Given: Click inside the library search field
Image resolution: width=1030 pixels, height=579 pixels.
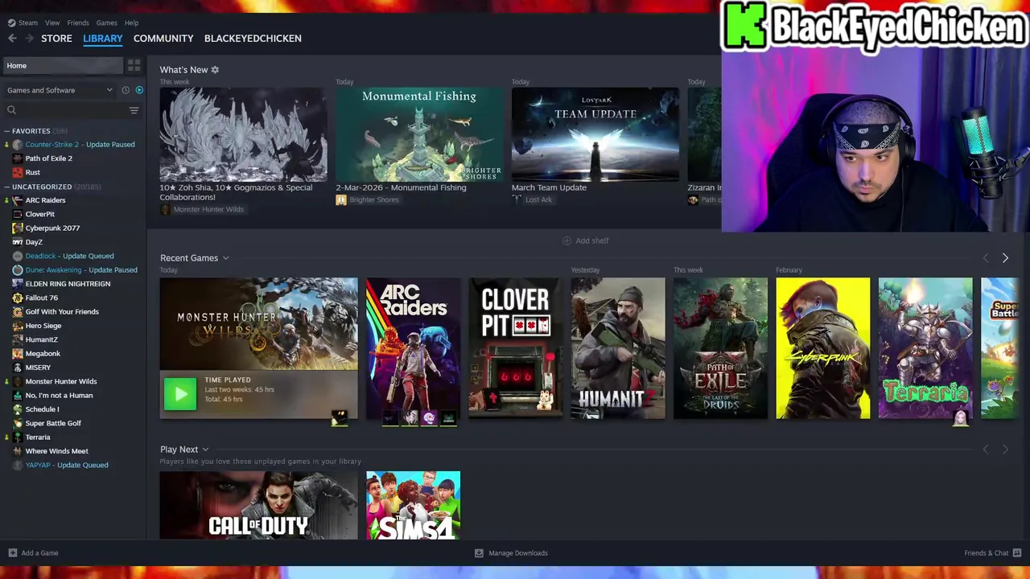Looking at the screenshot, I should click(x=72, y=110).
